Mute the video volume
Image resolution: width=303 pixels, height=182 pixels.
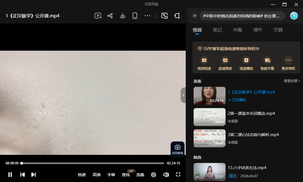[x=166, y=175]
